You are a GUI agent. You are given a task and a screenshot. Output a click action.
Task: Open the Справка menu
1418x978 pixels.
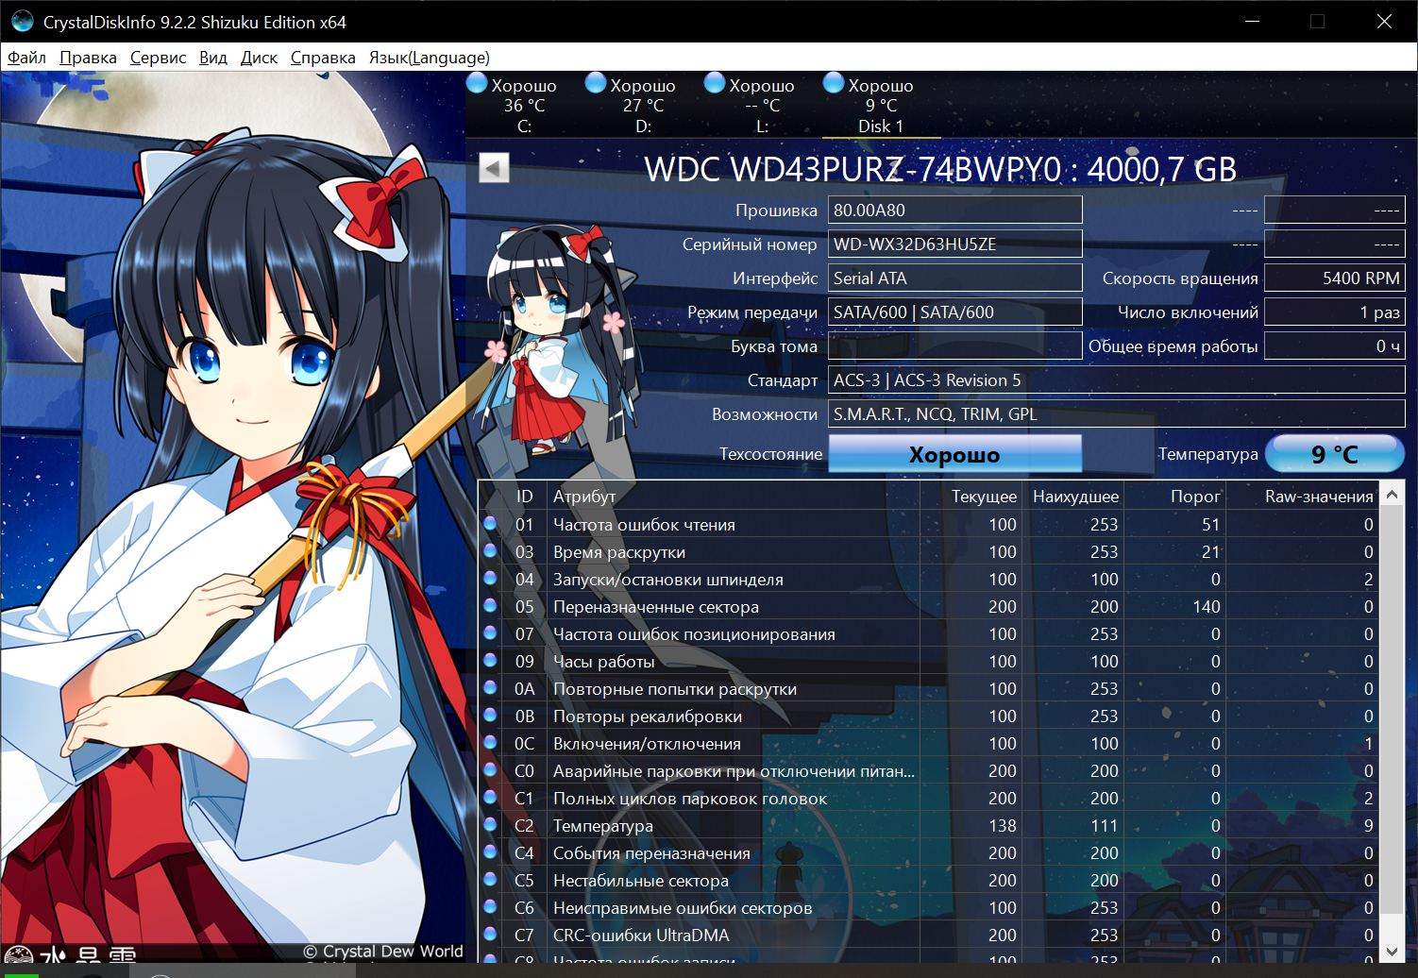pyautogui.click(x=323, y=58)
